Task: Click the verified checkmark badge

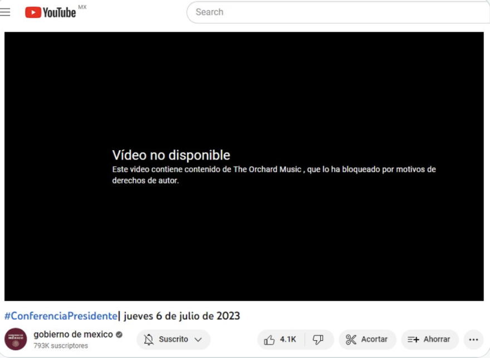Action: click(118, 335)
